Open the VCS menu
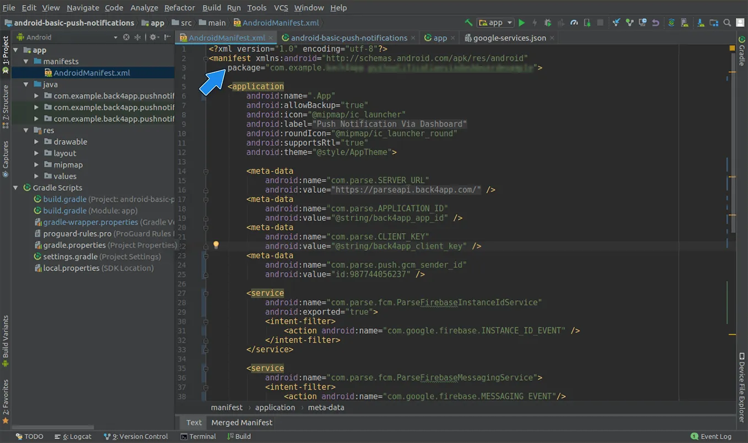The height and width of the screenshot is (443, 748). [281, 8]
